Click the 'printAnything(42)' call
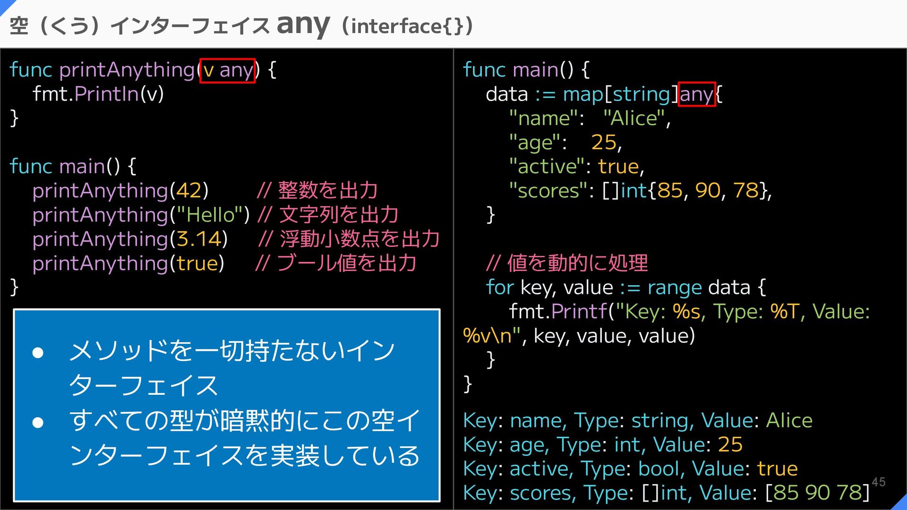Viewport: 907px width, 510px height. (x=120, y=191)
